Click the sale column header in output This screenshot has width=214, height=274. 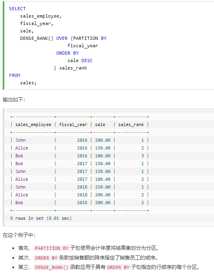coord(100,125)
